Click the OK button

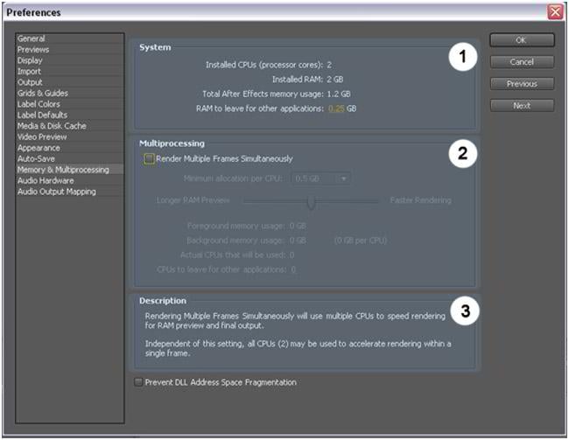pos(521,40)
